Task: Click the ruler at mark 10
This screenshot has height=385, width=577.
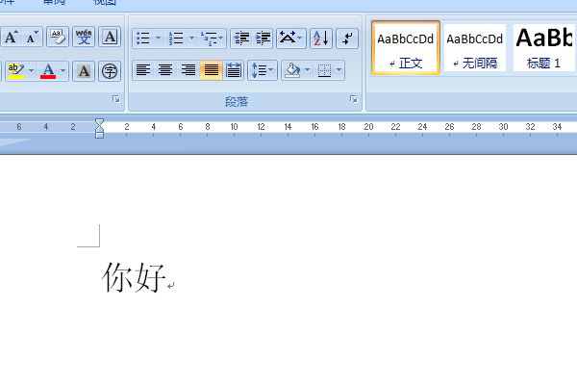Action: point(234,127)
